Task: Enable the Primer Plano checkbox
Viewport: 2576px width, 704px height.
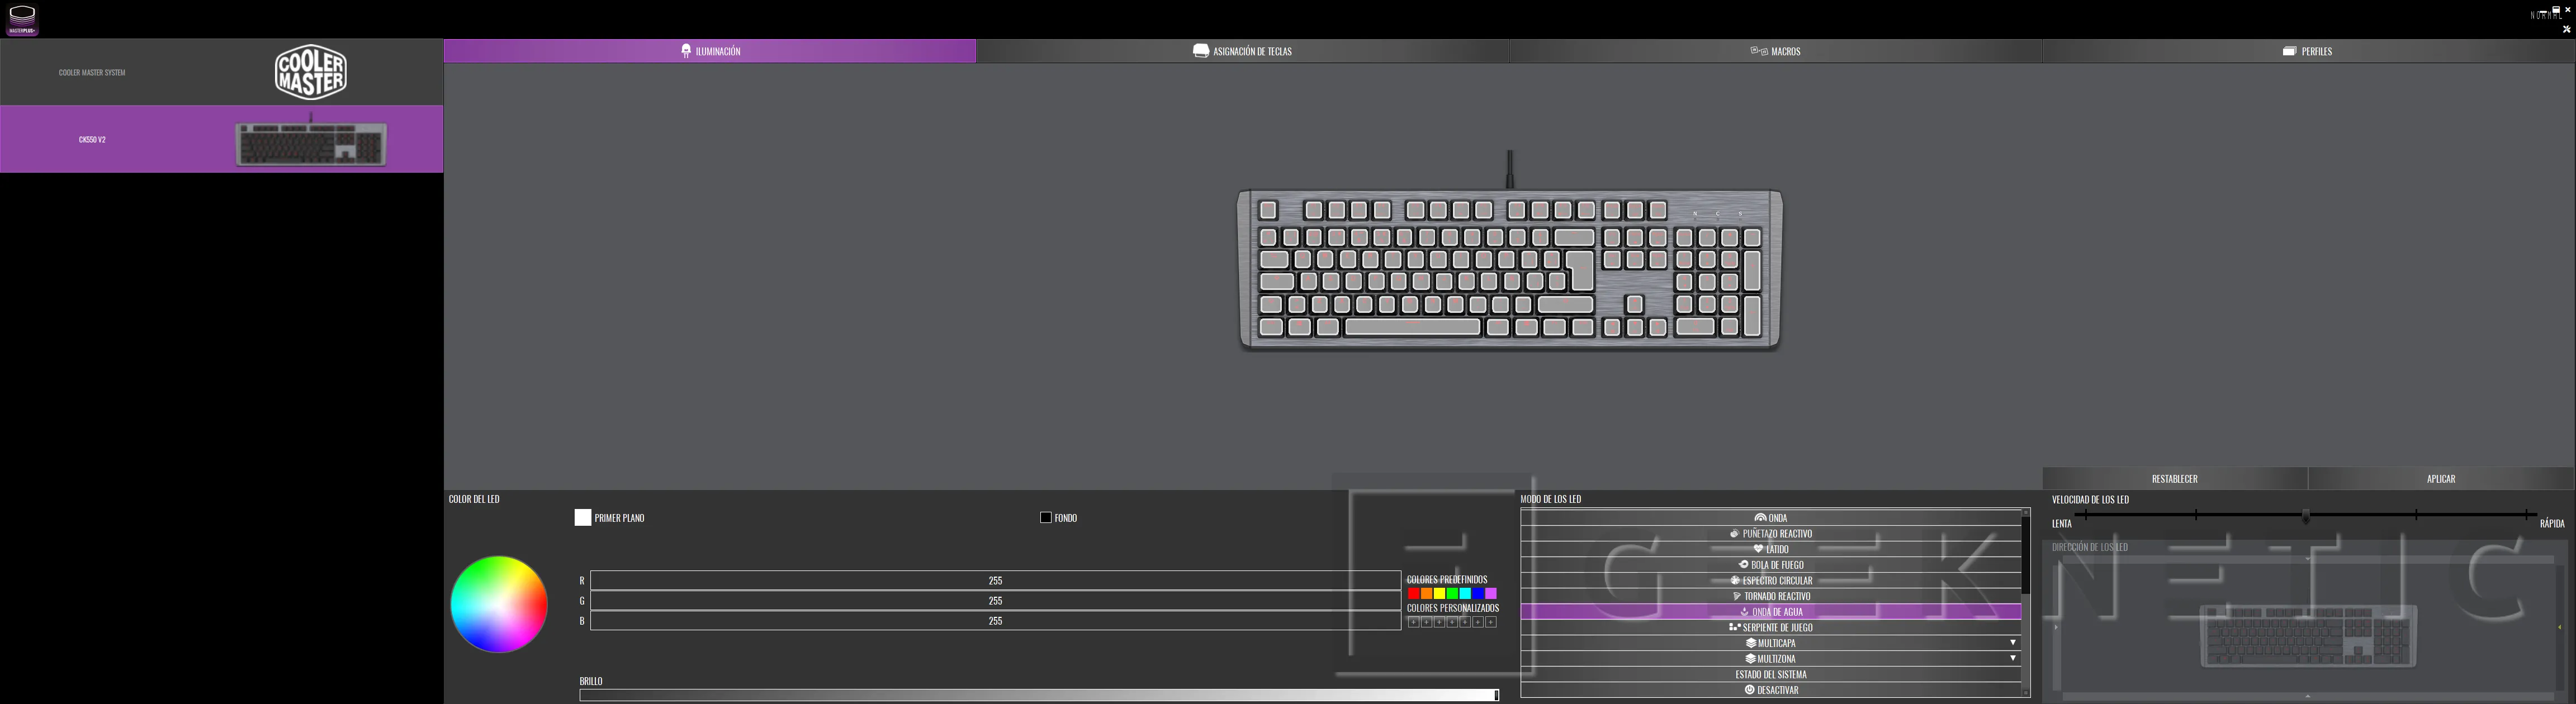Action: point(583,518)
